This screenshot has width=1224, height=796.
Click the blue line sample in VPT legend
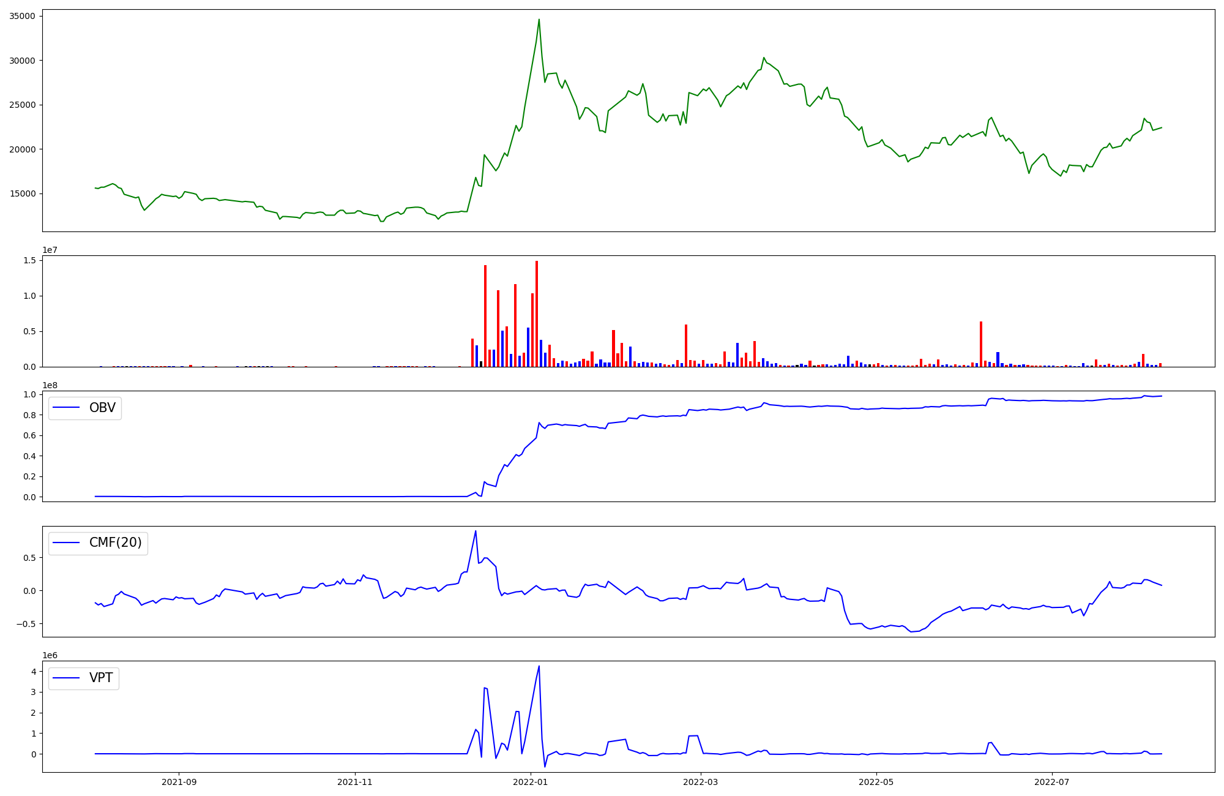point(66,678)
